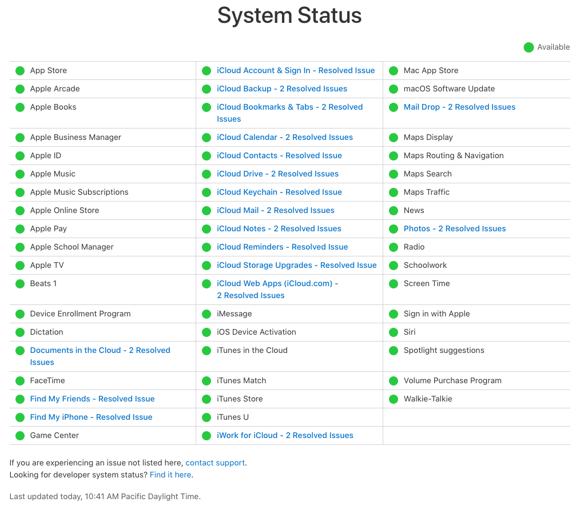Click the green dot beside FaceTime
The height and width of the screenshot is (506, 588).
click(x=20, y=381)
